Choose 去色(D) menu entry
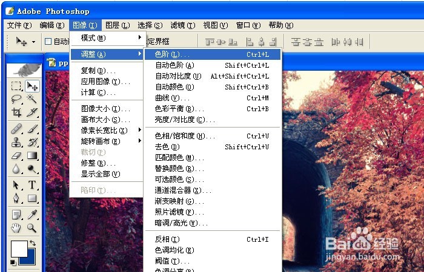424x272 pixels. [213, 146]
